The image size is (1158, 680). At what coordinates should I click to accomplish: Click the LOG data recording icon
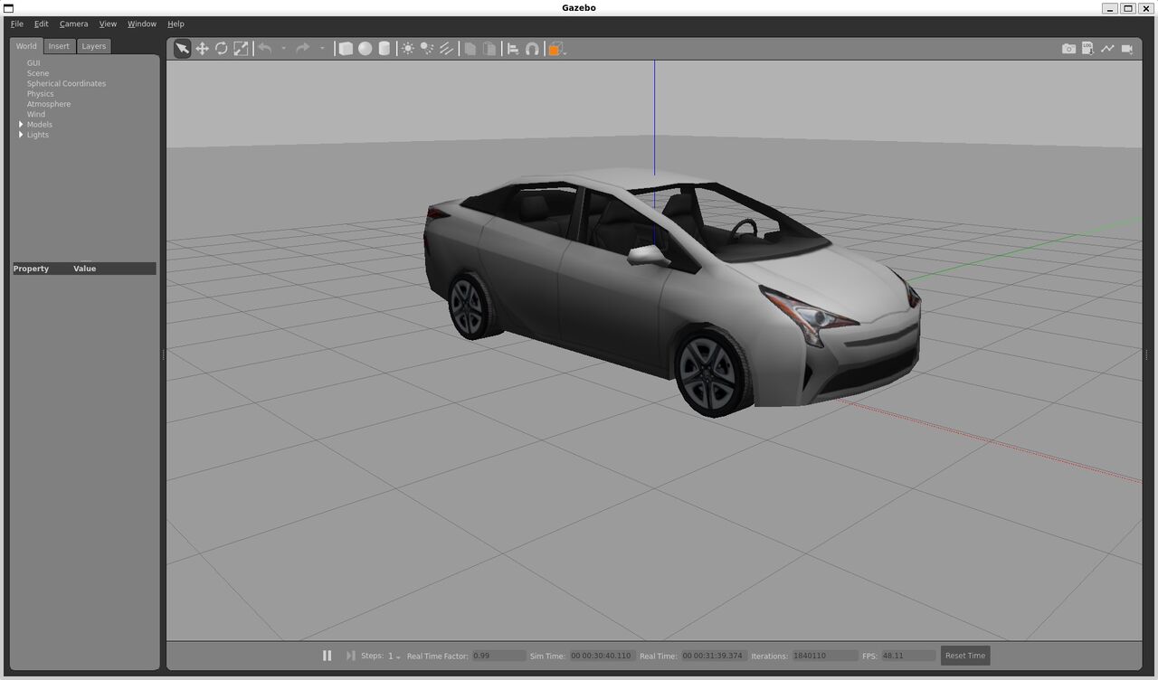(x=1087, y=49)
